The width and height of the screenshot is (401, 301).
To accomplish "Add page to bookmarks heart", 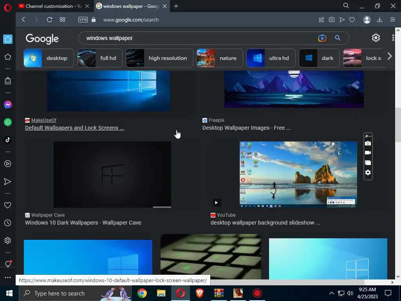I will click(x=352, y=20).
